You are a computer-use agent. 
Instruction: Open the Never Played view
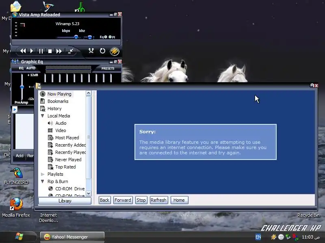click(68, 160)
